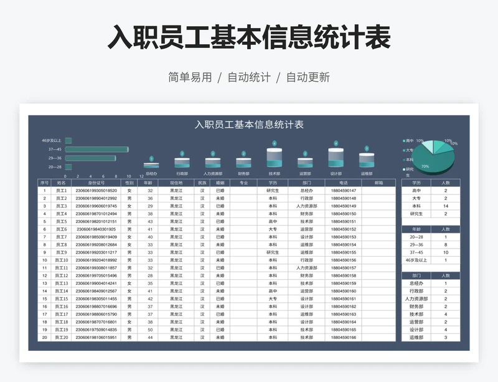Select the 邮箱 column header
The width and height of the screenshot is (498, 382).
point(378,183)
